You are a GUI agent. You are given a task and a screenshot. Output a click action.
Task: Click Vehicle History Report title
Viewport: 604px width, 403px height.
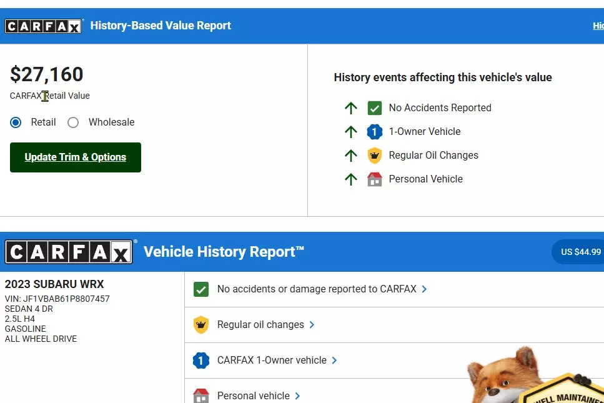[224, 252]
